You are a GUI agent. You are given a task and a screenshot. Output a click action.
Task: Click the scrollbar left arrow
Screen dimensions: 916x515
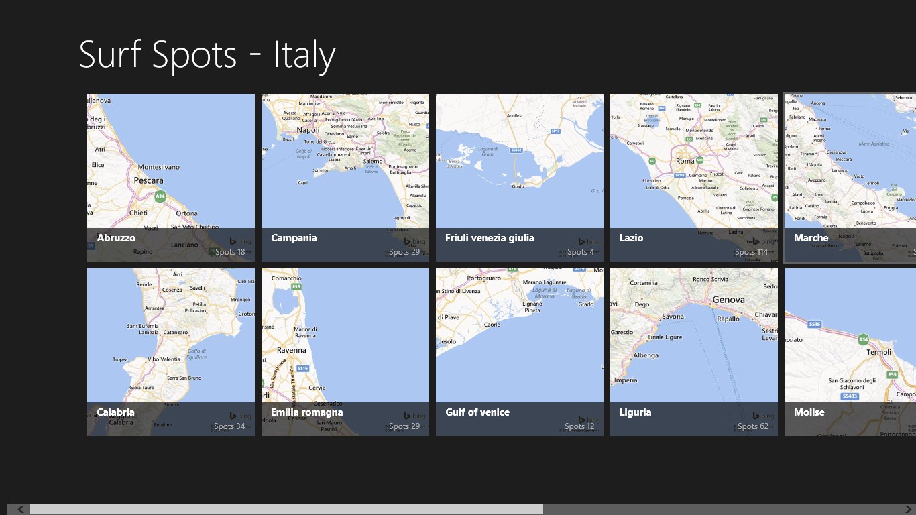(21, 510)
